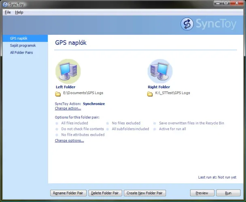Select the GPS naplók folder pair
Viewport: 246px width, 202px height.
[x=25, y=38]
